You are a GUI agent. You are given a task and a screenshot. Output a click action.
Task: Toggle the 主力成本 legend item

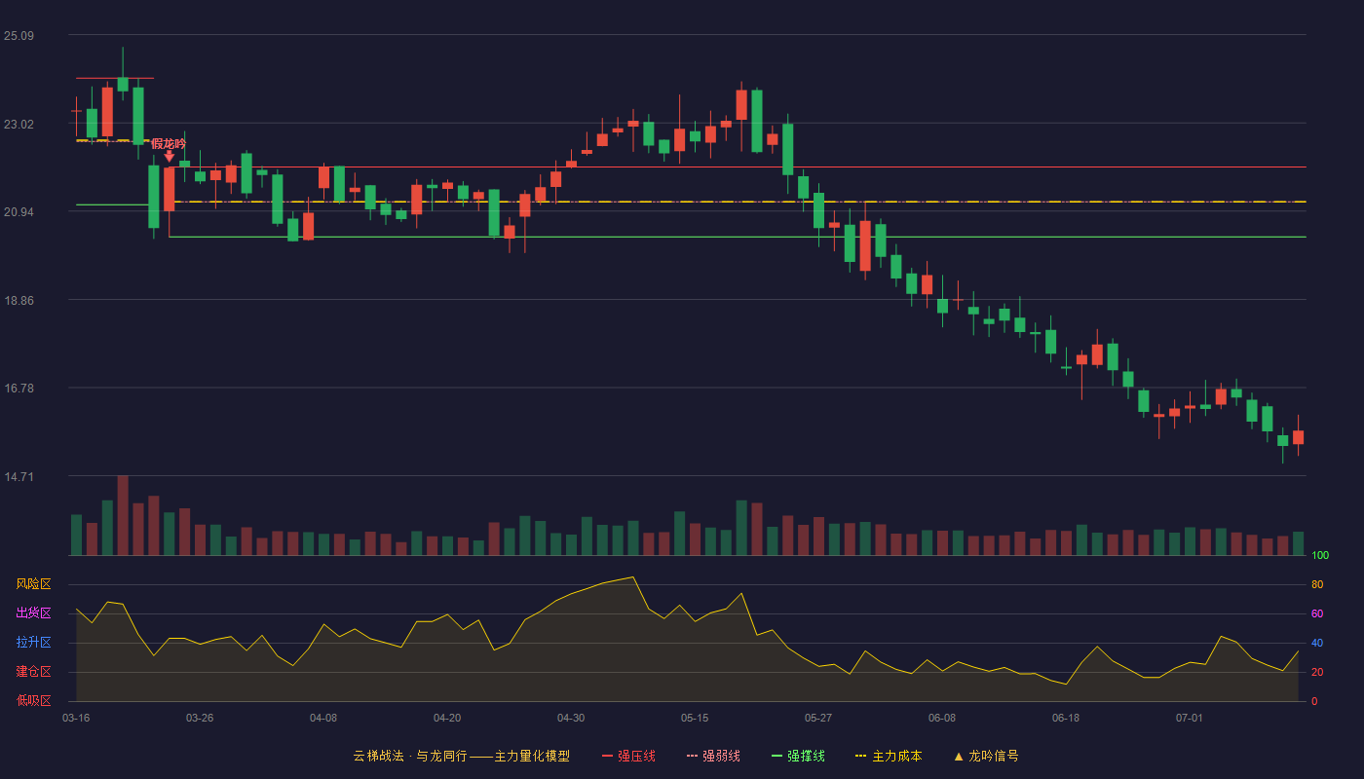point(888,756)
